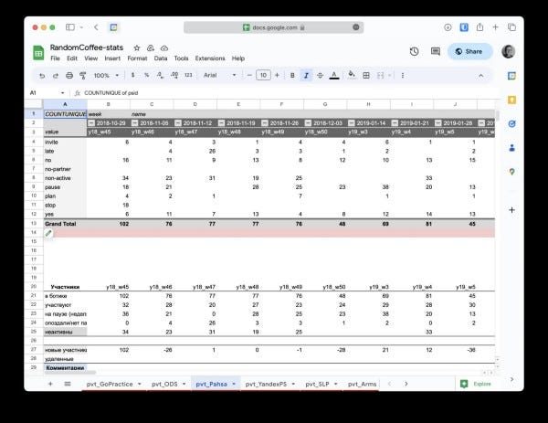Screen dimensions: 548x423
Task: Open the File menu
Action: 55,58
